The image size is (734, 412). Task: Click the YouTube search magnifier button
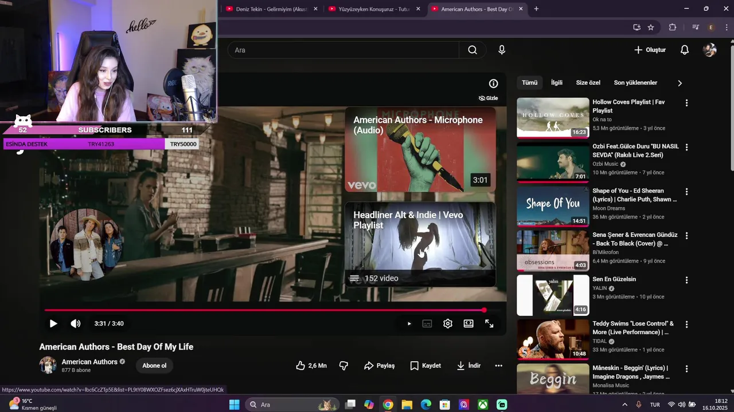[473, 50]
